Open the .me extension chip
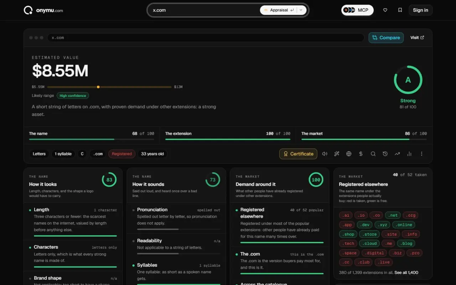Image resolution: width=456 pixels, height=285 pixels. pos(388,244)
